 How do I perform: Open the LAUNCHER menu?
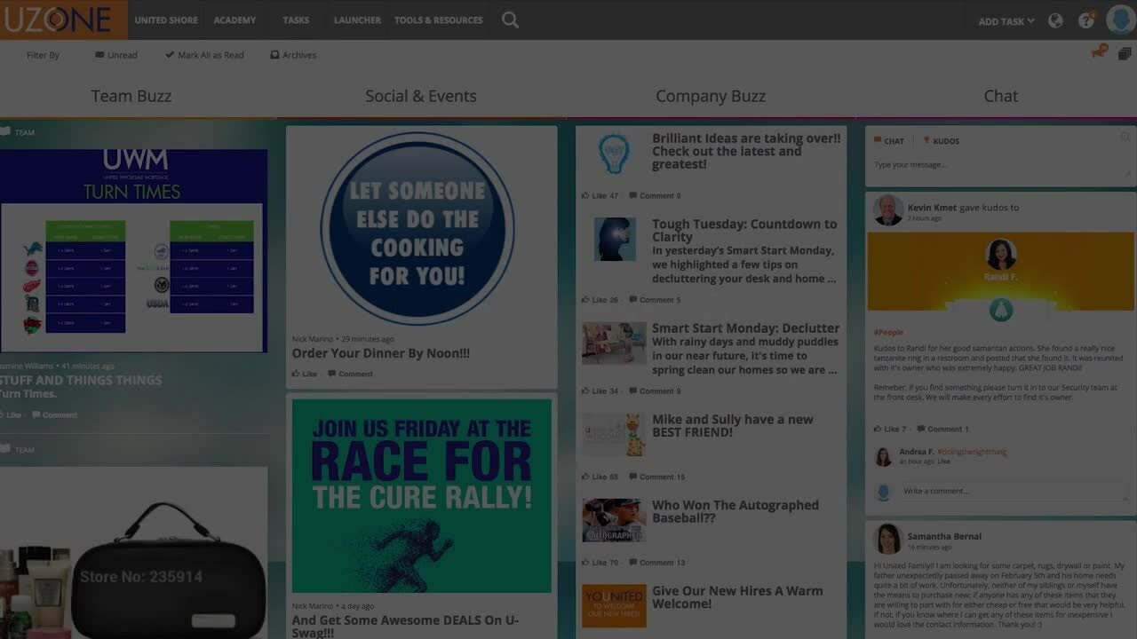pyautogui.click(x=357, y=20)
